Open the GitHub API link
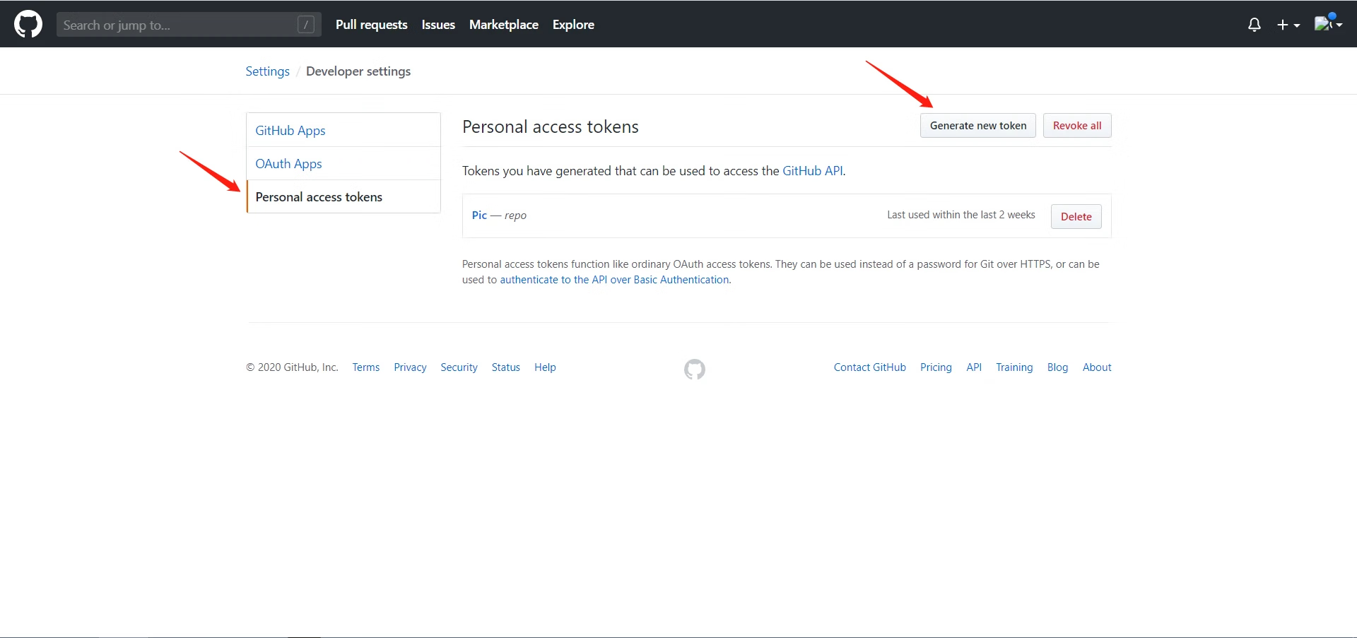1357x638 pixels. pos(813,171)
